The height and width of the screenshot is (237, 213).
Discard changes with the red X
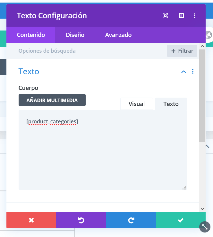click(31, 220)
